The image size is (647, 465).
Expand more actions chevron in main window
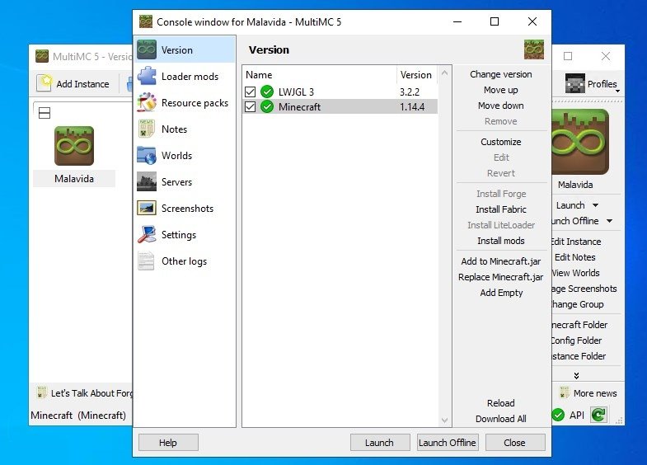pos(576,375)
